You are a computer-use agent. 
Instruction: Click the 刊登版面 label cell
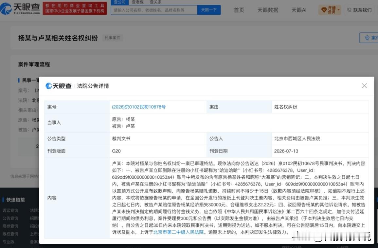click(x=77, y=151)
